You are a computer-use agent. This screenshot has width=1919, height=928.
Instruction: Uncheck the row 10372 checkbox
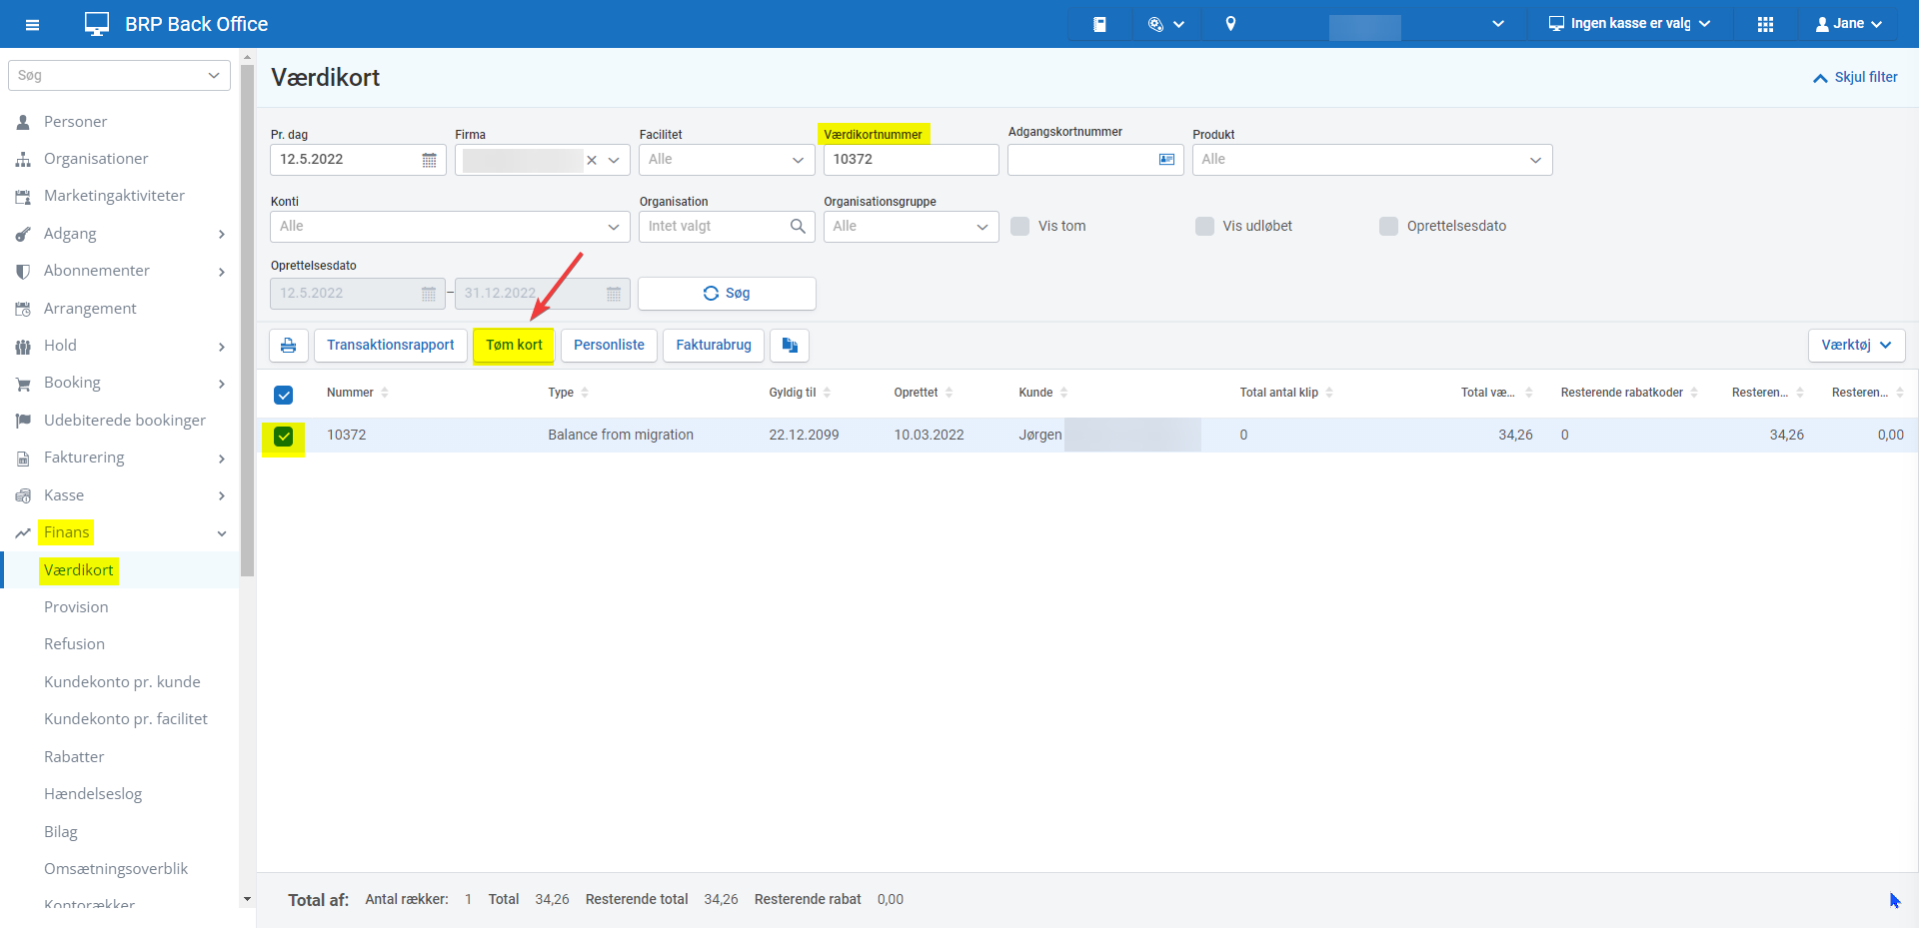coord(284,437)
